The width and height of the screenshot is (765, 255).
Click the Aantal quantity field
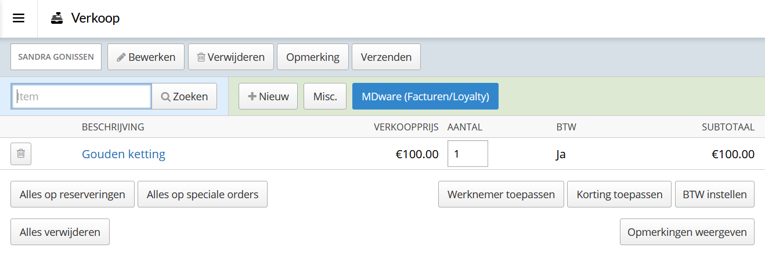coord(468,154)
